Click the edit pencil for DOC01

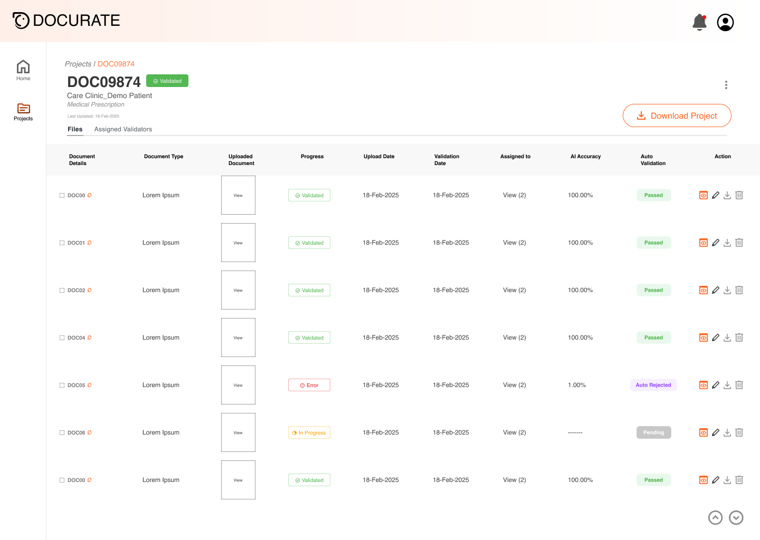pos(716,243)
